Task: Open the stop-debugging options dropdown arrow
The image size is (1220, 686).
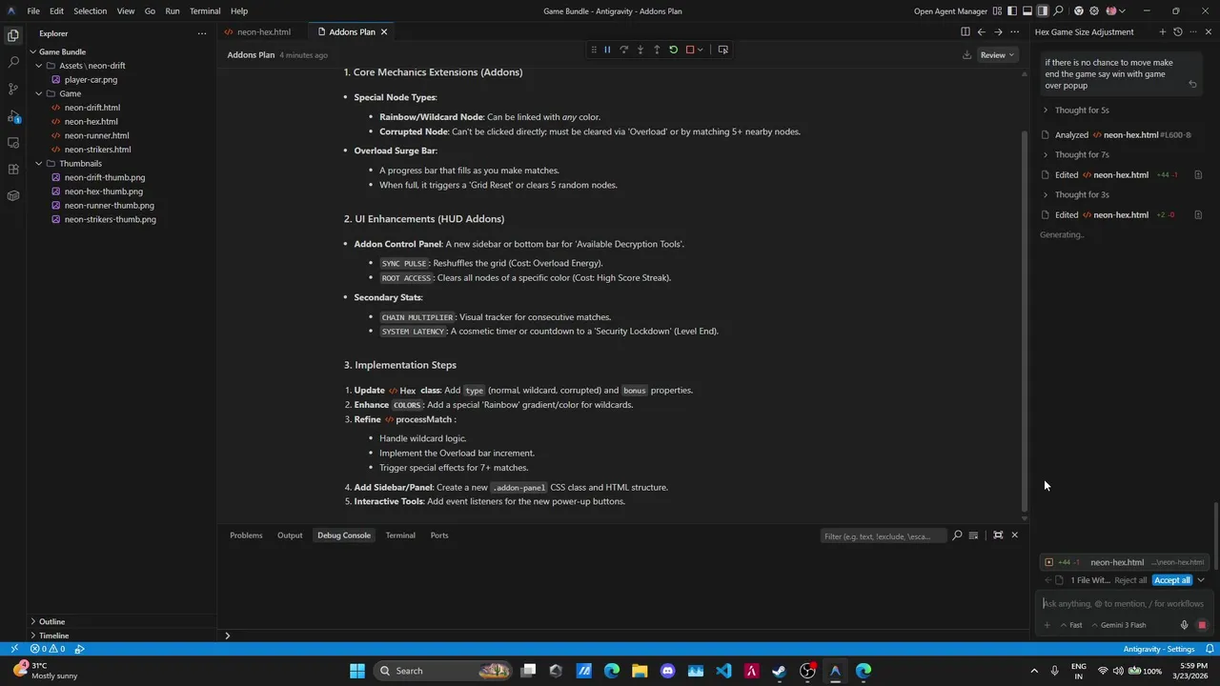Action: (x=701, y=50)
